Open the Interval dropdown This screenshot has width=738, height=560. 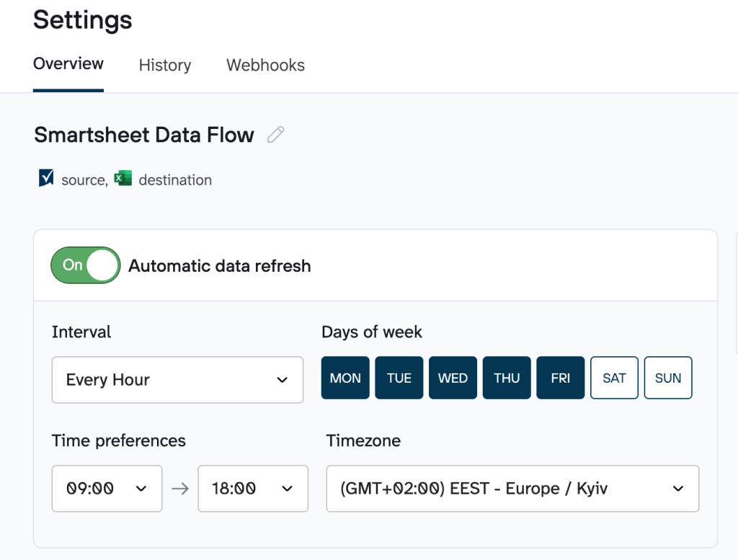177,380
